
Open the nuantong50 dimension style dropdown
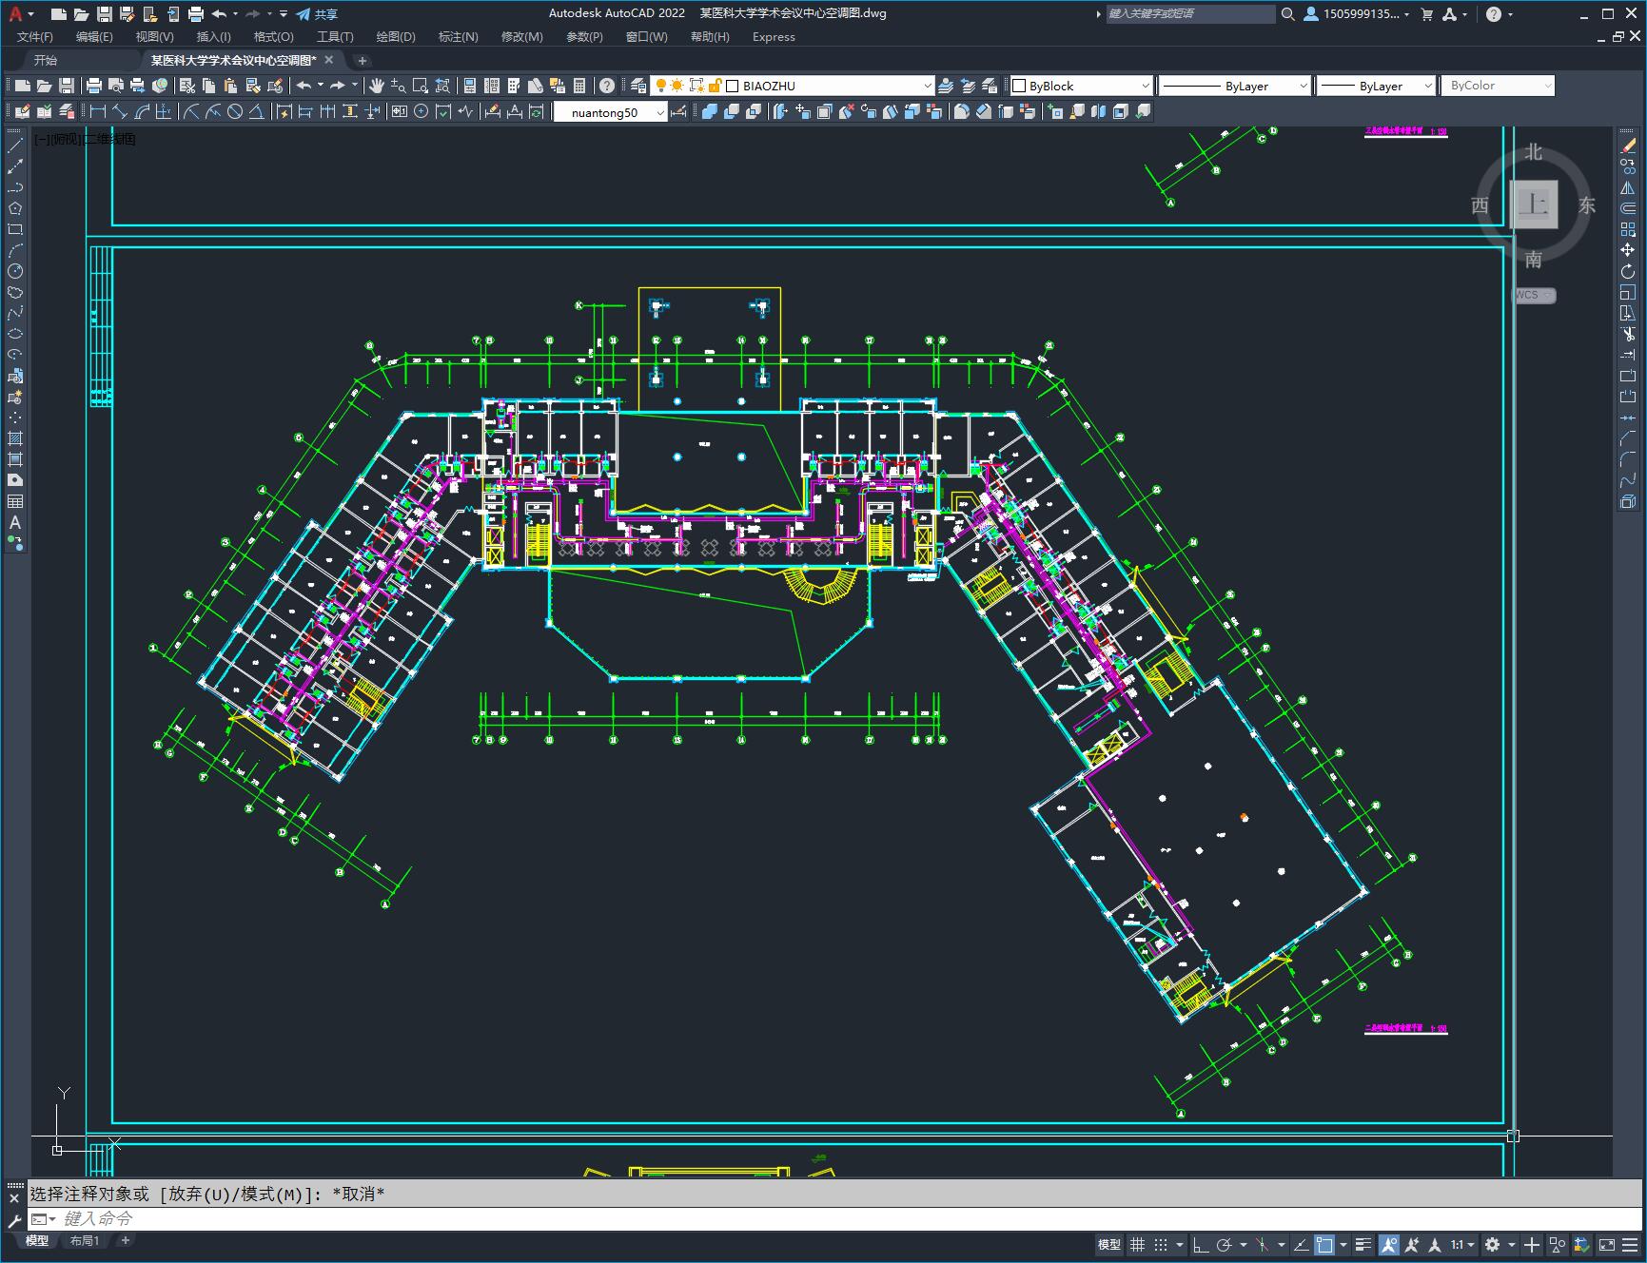coord(660,112)
